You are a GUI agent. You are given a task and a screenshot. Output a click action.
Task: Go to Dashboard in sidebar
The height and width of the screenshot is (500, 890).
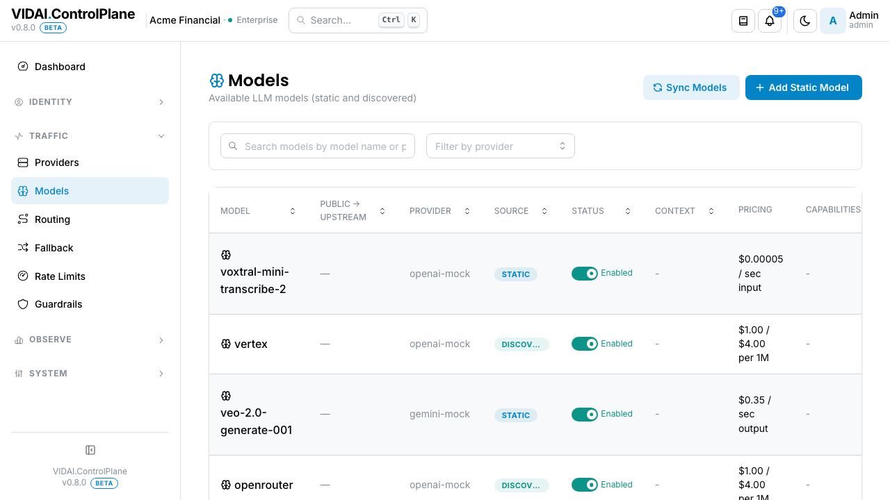click(x=90, y=67)
